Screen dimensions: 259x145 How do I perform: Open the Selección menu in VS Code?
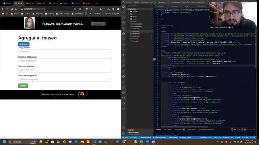pos(145,2)
